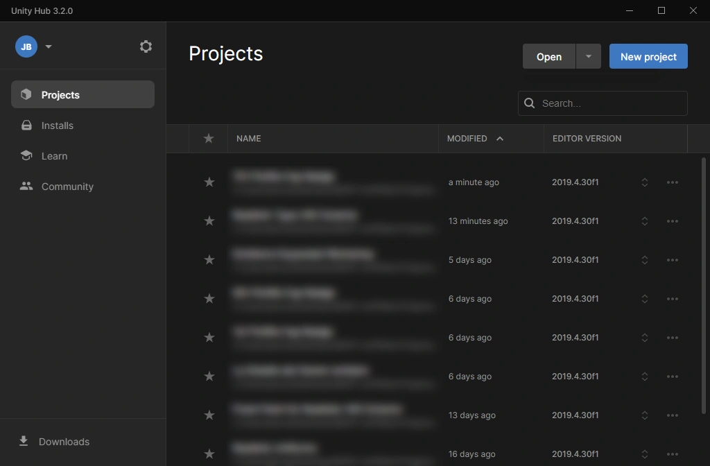Change editor version for the 13-minutes-ago project
The height and width of the screenshot is (466, 710).
[x=645, y=221]
